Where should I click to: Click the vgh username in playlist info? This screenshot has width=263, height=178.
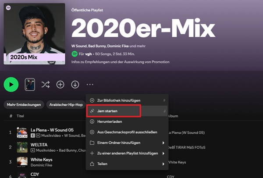point(89,54)
